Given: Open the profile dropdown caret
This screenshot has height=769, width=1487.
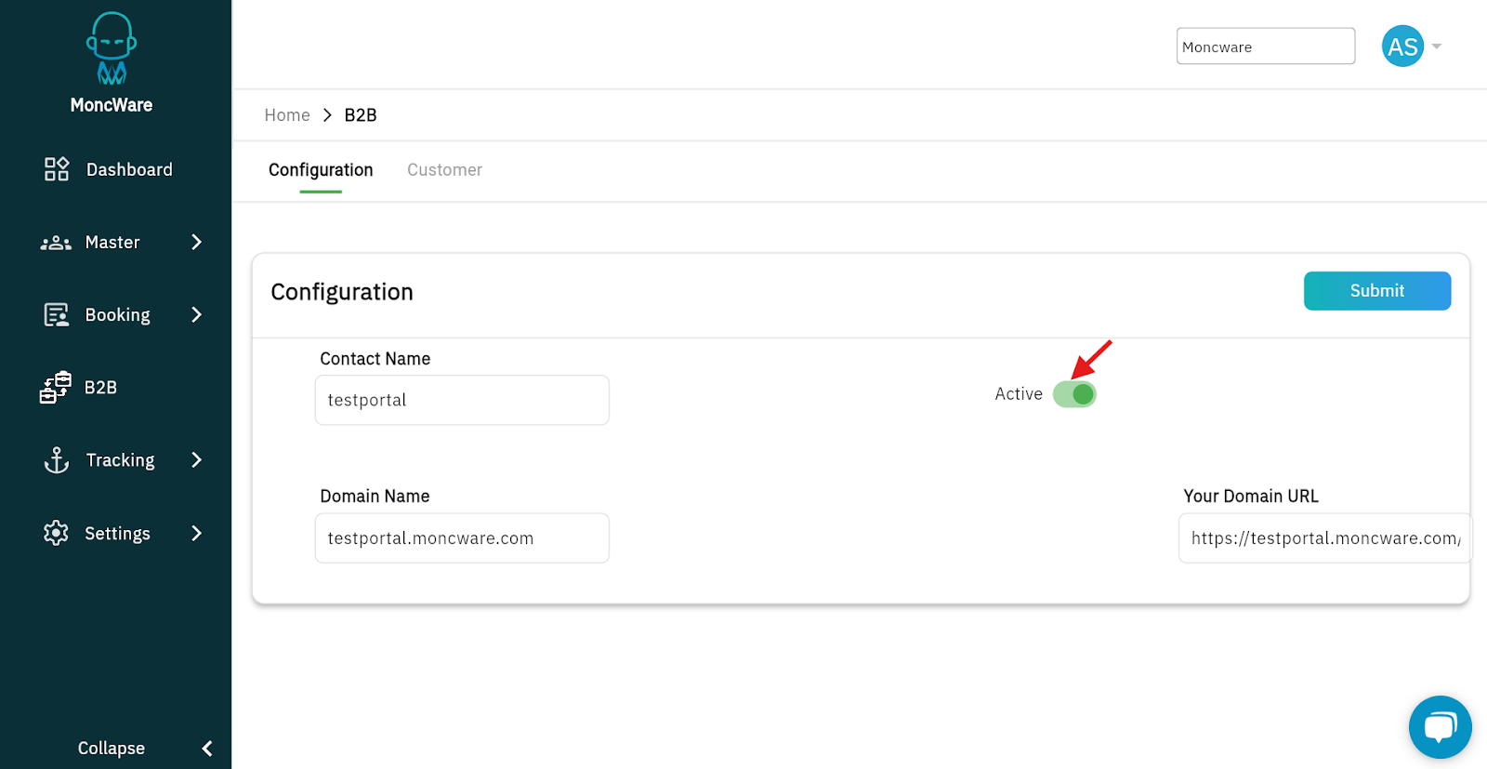Looking at the screenshot, I should point(1437,46).
